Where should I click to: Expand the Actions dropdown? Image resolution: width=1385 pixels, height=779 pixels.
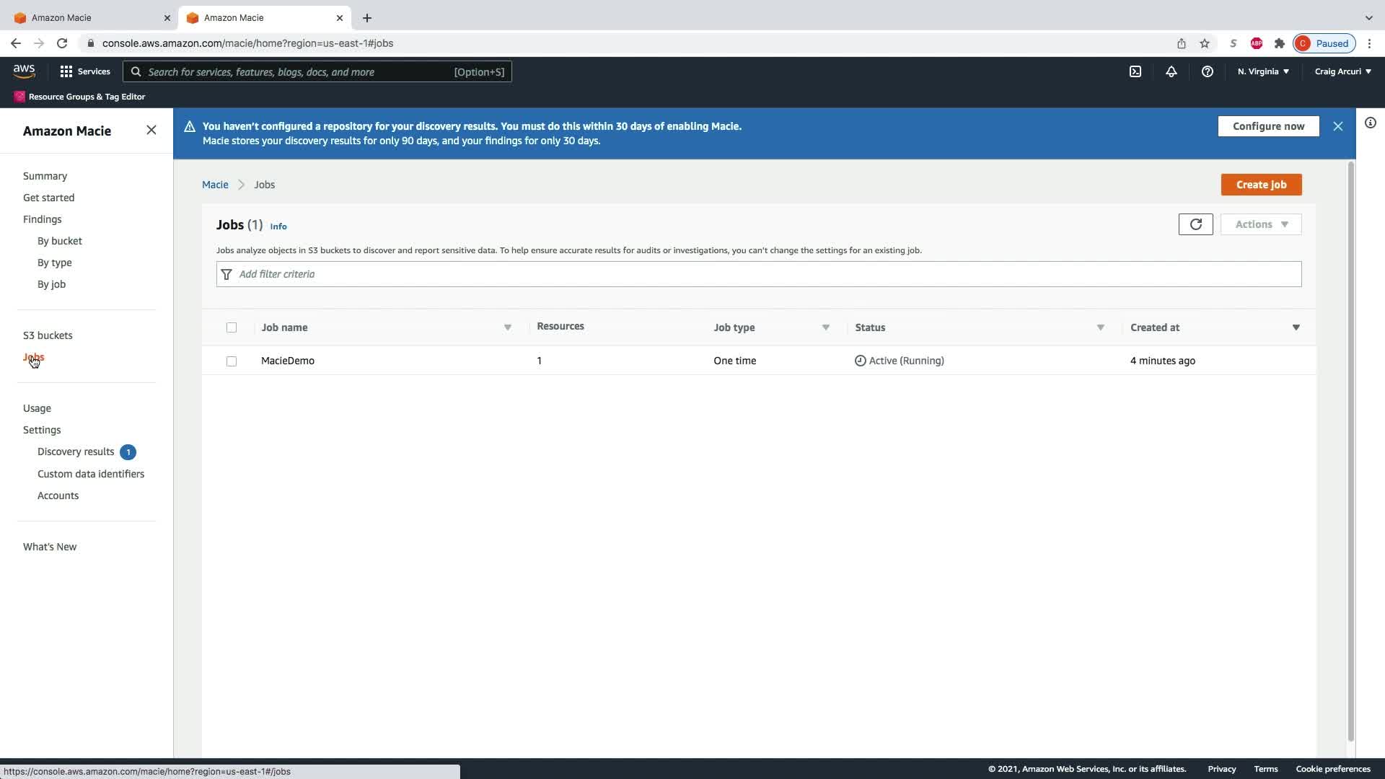[x=1260, y=224]
